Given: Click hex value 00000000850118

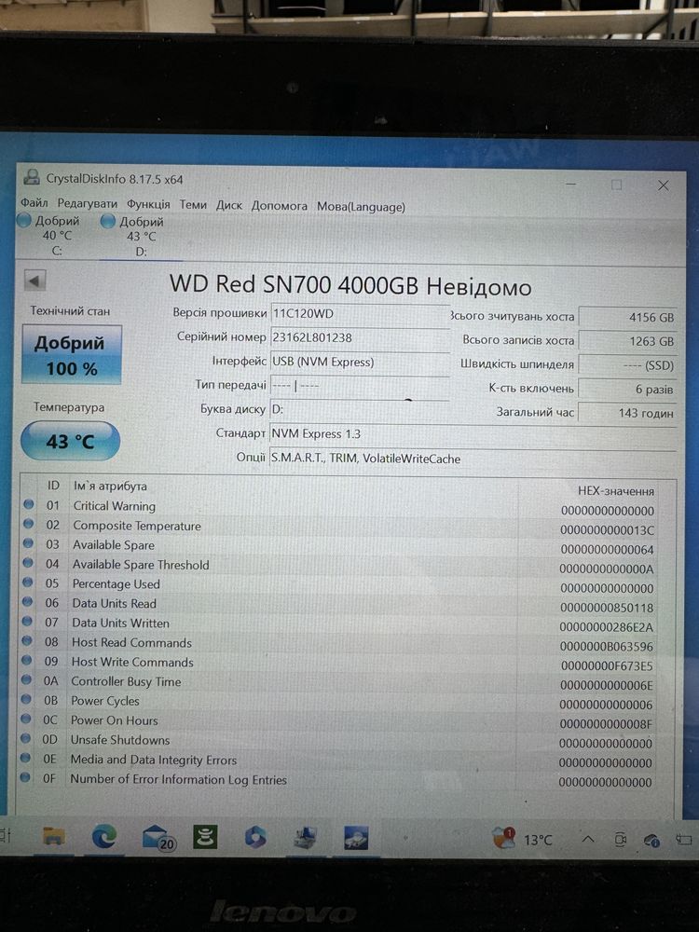Looking at the screenshot, I should click(x=607, y=608).
